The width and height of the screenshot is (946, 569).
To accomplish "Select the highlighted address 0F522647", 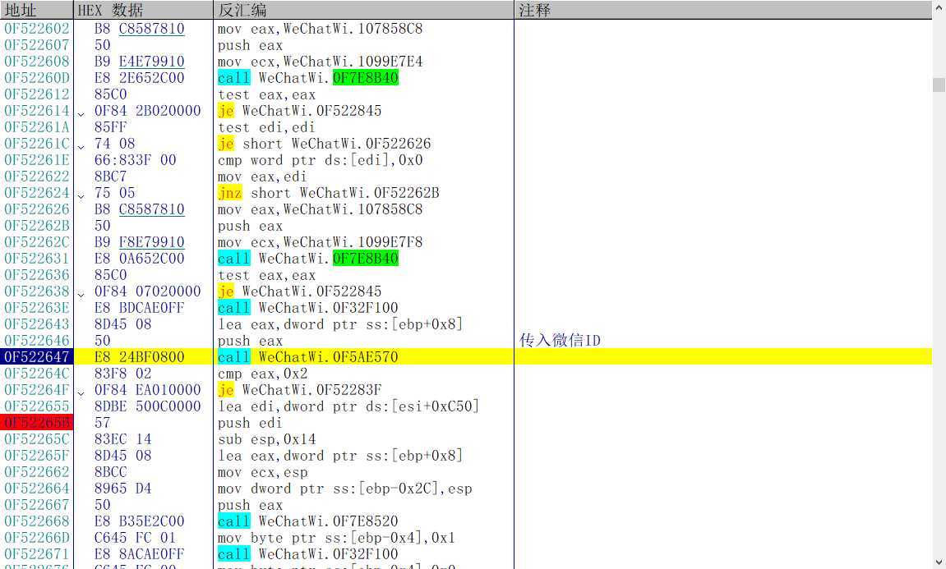I will click(37, 357).
